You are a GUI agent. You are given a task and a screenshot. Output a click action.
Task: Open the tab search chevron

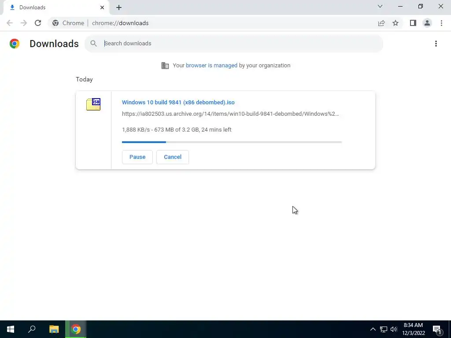point(380,6)
